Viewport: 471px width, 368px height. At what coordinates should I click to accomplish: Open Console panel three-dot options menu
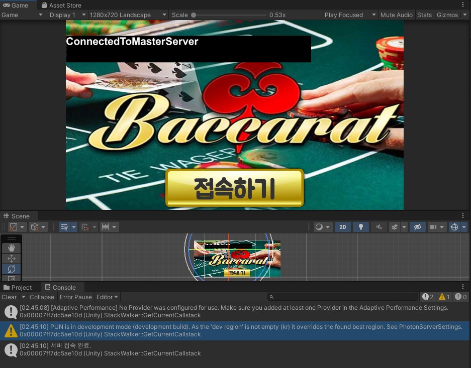click(463, 287)
